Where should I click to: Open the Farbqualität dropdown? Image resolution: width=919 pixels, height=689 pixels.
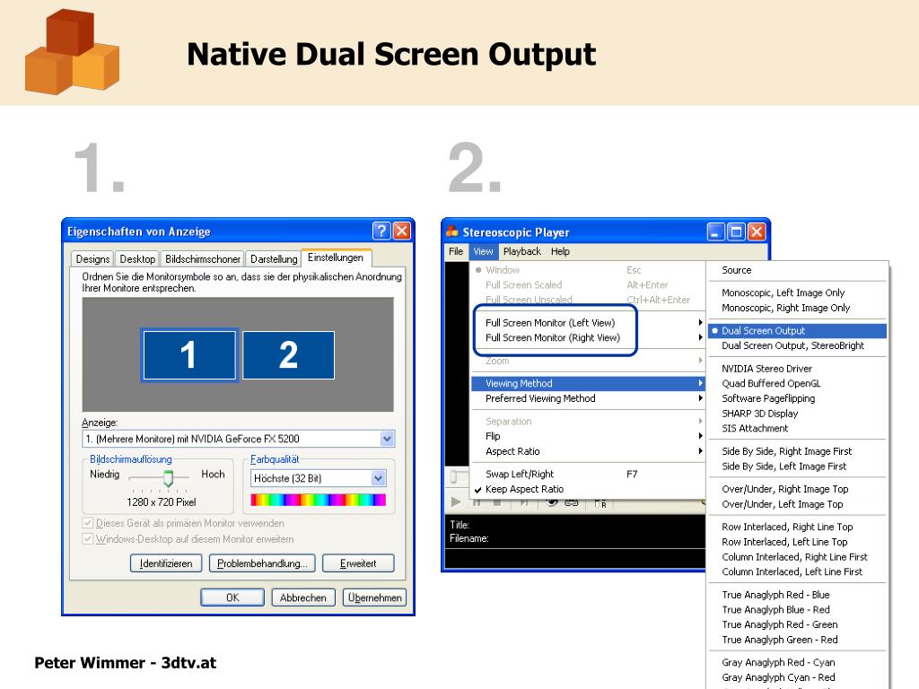[x=378, y=478]
